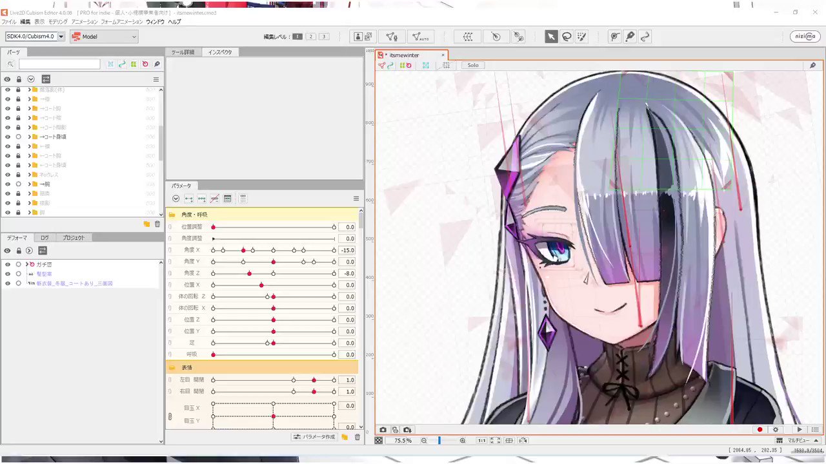Toggle visibility of →腕 part
826x464 pixels.
coord(8,184)
